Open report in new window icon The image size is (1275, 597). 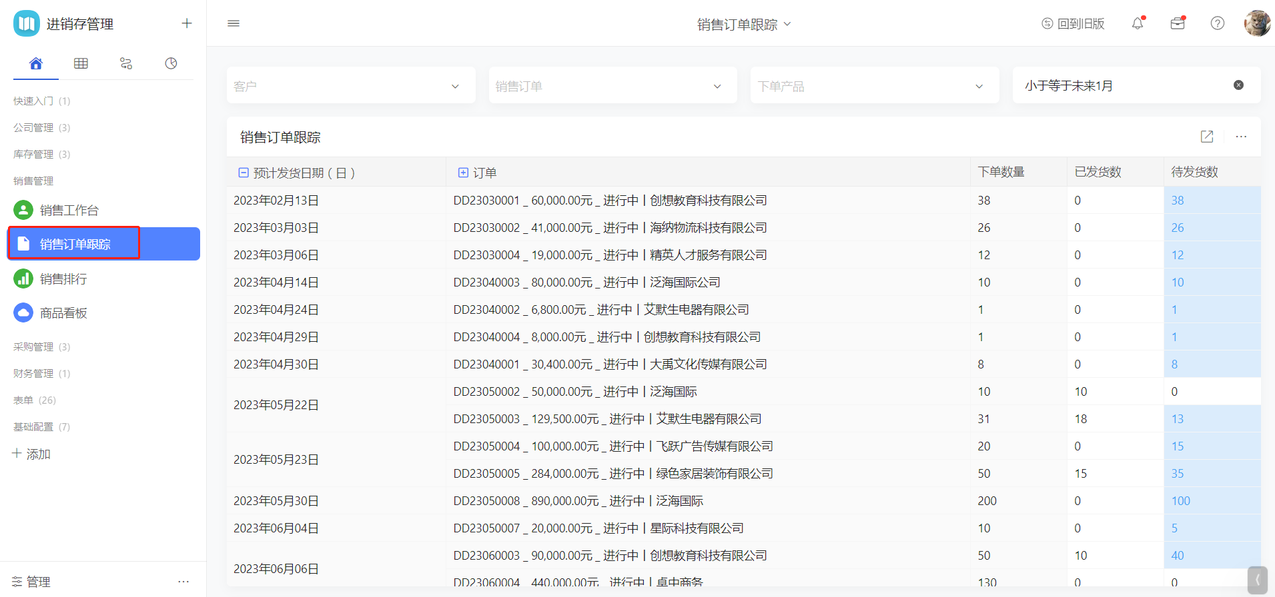1207,137
